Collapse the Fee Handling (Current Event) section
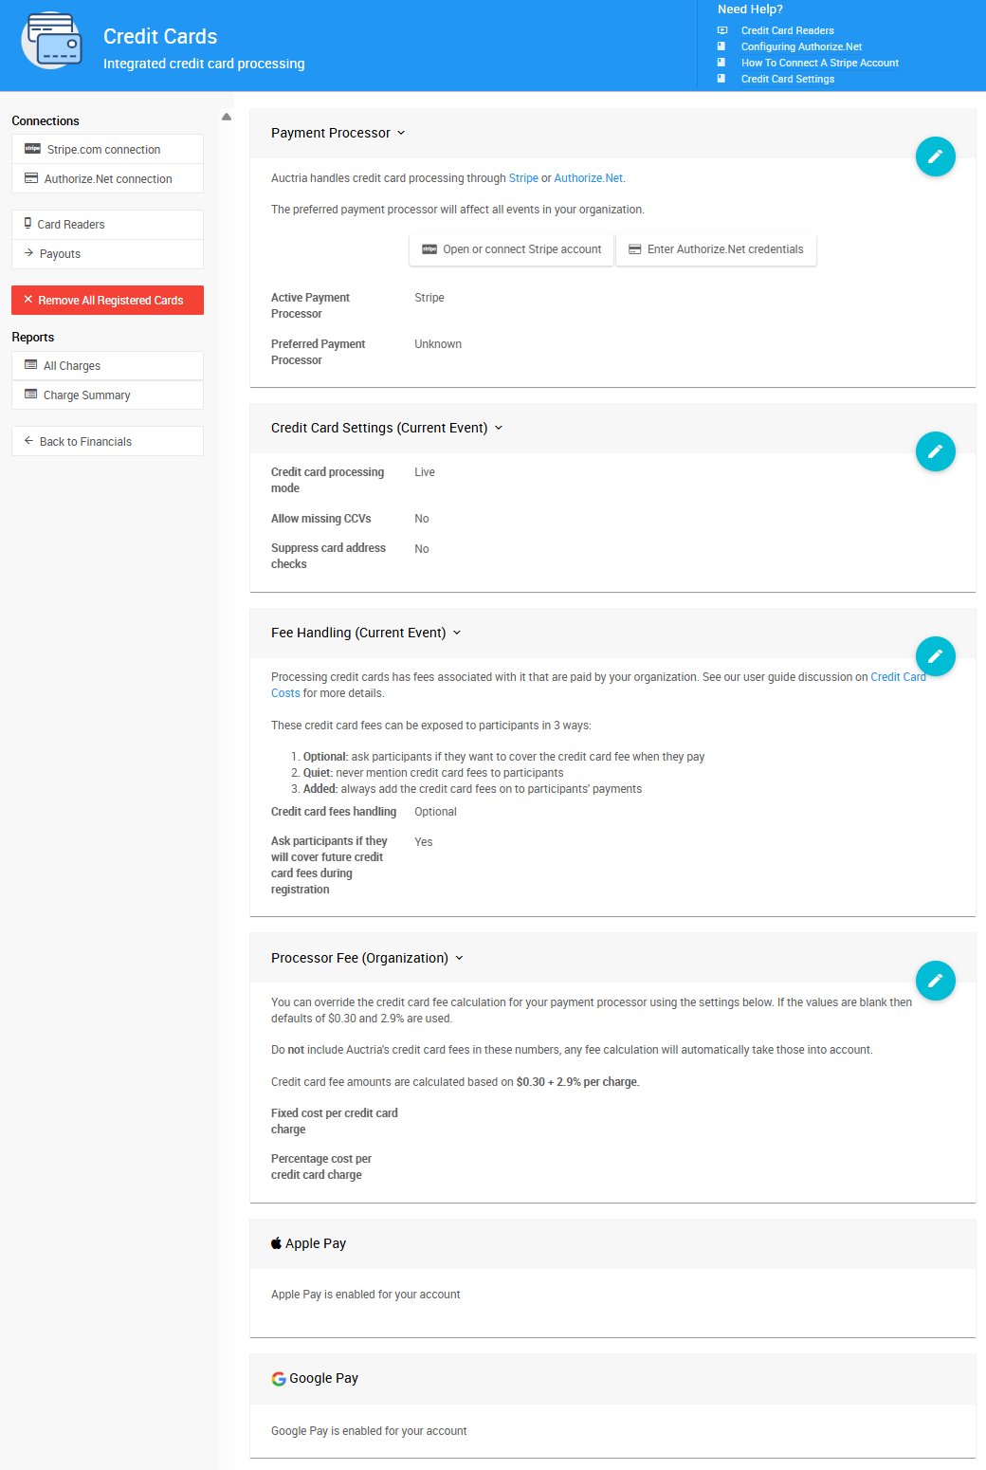The height and width of the screenshot is (1470, 986). click(x=457, y=633)
